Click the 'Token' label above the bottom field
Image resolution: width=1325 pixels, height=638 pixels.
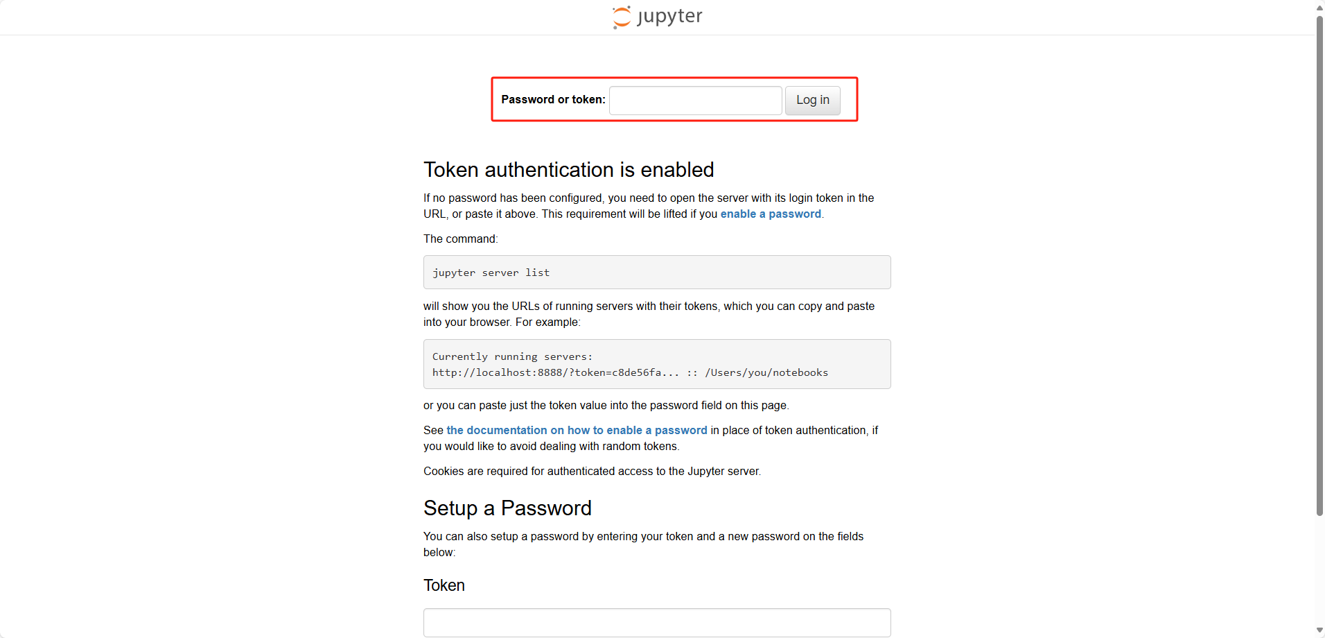click(444, 586)
